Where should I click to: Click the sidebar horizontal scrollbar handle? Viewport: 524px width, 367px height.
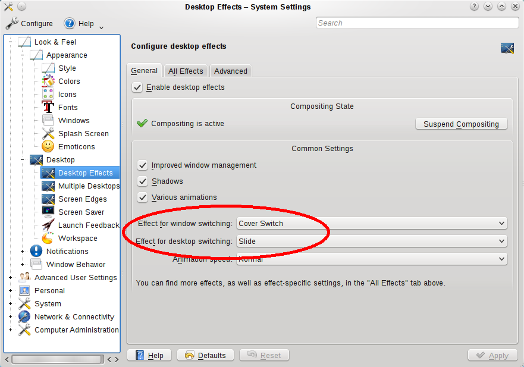click(57, 359)
